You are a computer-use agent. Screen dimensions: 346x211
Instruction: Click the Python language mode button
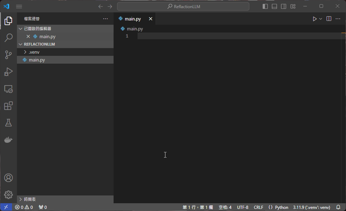tap(281, 207)
